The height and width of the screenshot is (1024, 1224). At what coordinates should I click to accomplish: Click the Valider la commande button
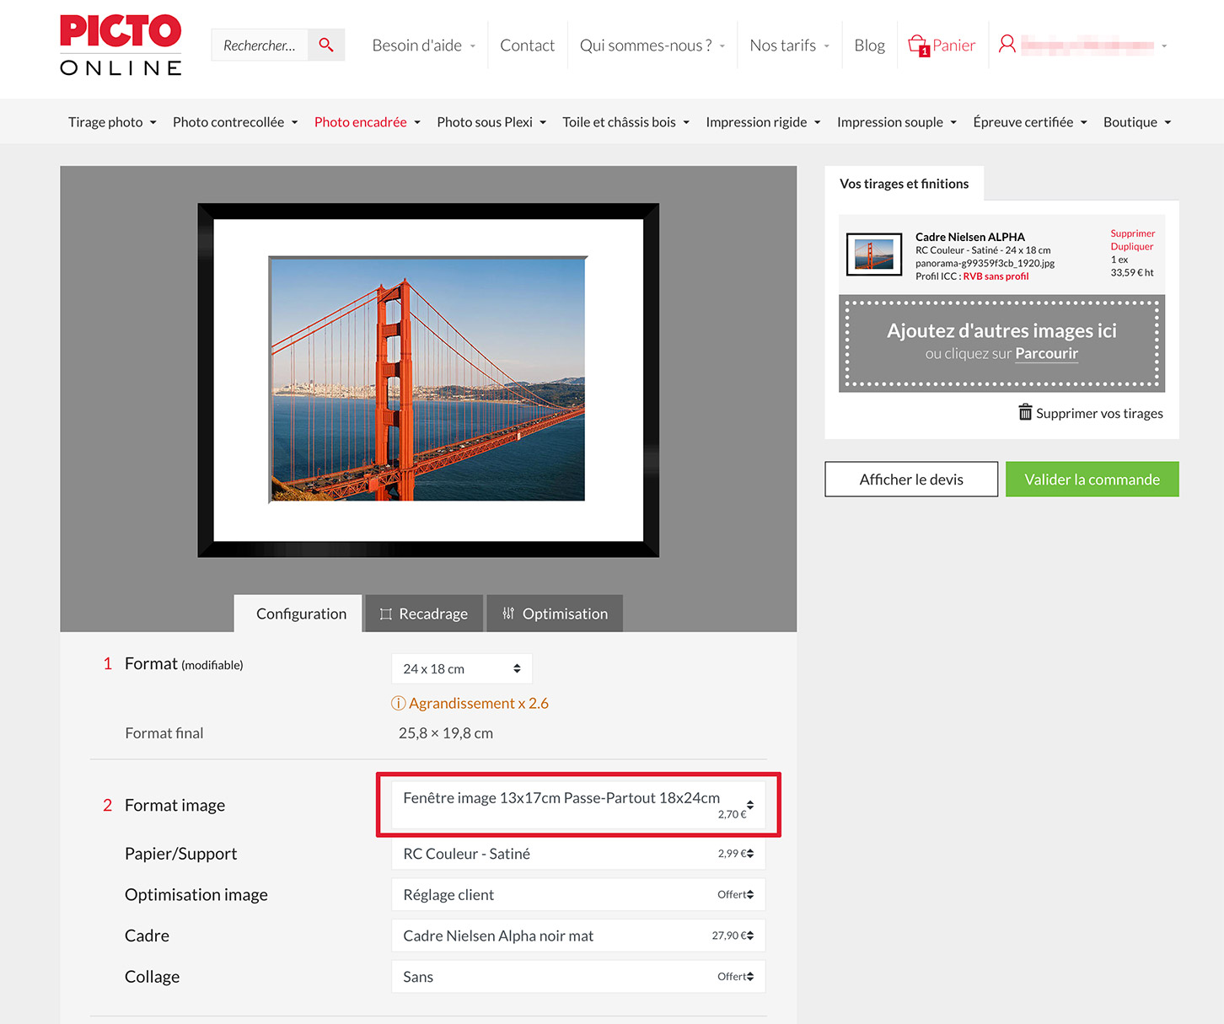coord(1092,480)
